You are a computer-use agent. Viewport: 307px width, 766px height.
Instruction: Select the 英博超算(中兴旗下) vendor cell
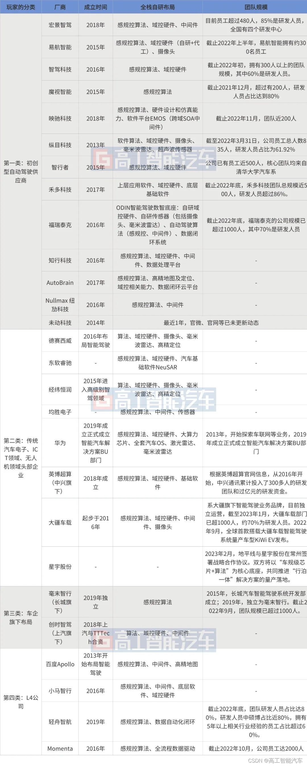pyautogui.click(x=60, y=483)
